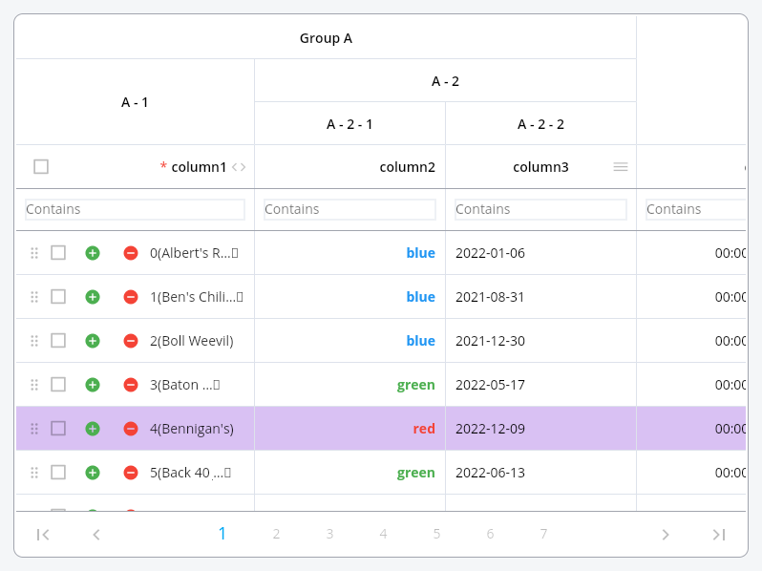Click the blue color cell in Albert's row
The width and height of the screenshot is (762, 571).
[x=420, y=253]
